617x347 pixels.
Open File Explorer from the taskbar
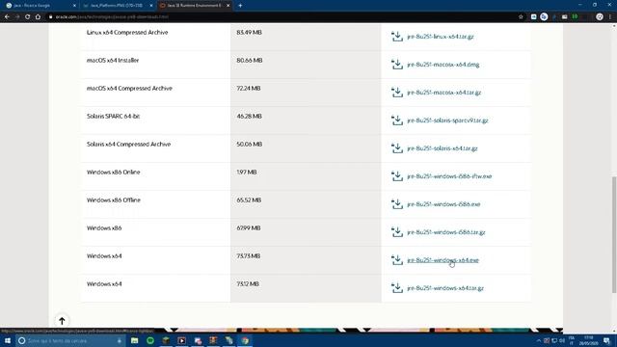(x=135, y=340)
